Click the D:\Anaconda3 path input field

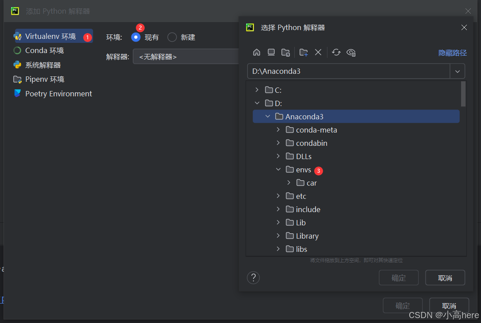click(349, 72)
